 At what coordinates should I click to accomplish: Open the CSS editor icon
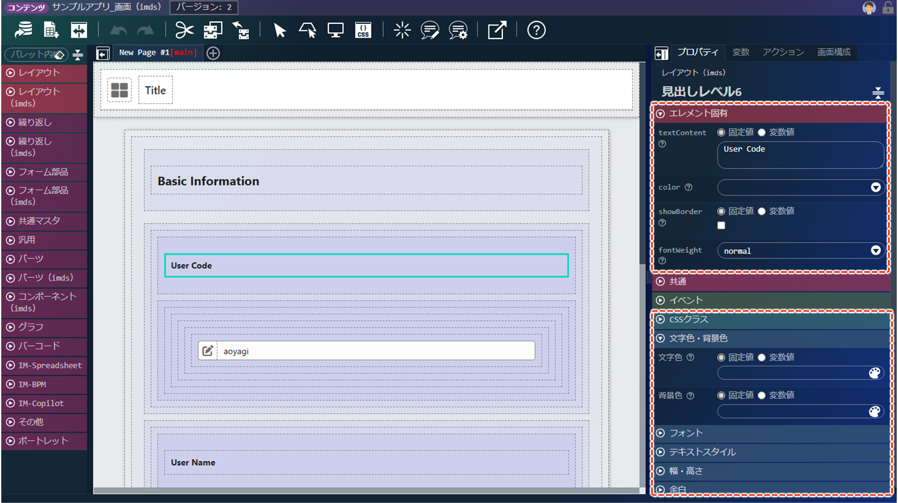(363, 30)
